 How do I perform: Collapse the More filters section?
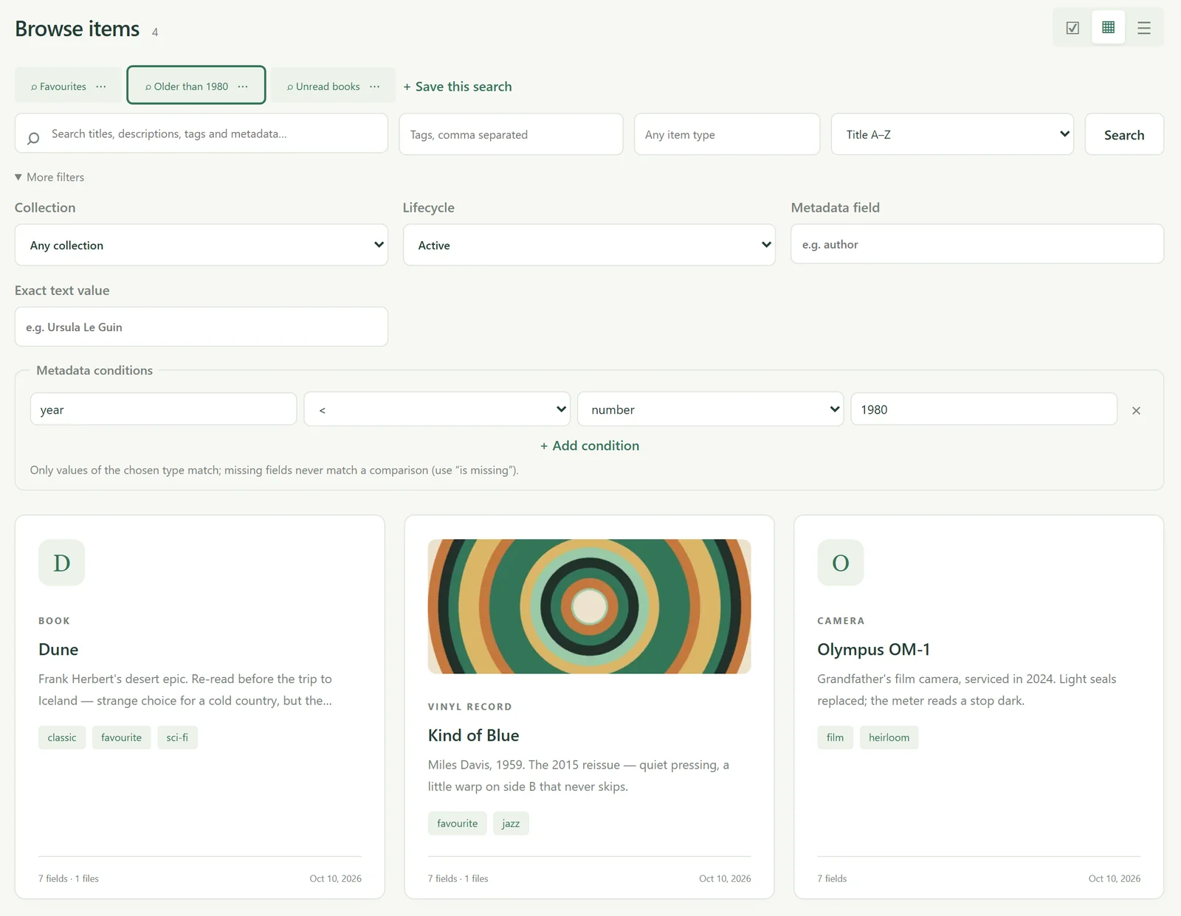[x=49, y=177]
